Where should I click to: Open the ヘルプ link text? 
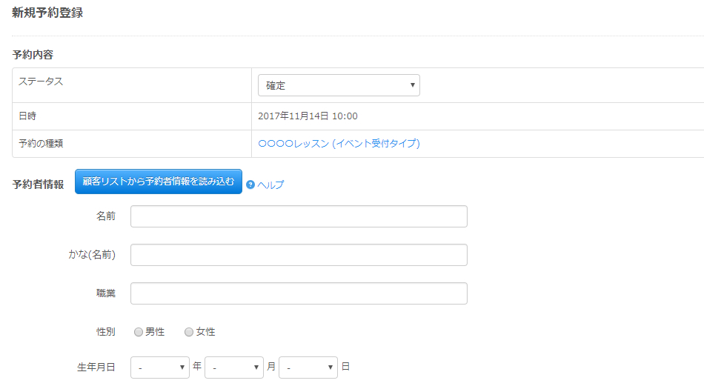pos(270,185)
